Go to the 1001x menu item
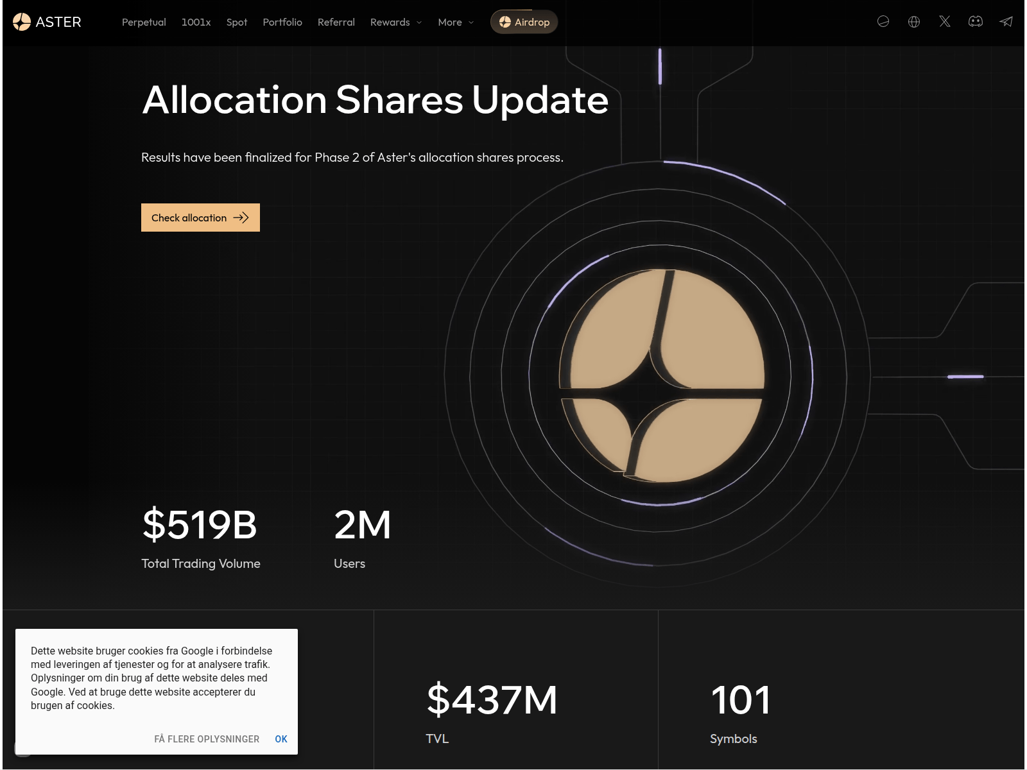This screenshot has height=770, width=1027. coord(196,22)
